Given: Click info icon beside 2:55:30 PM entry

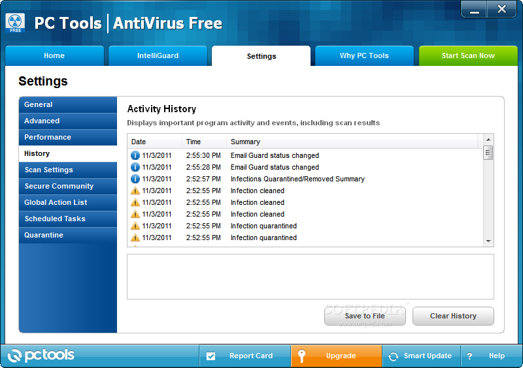Looking at the screenshot, I should (x=135, y=155).
